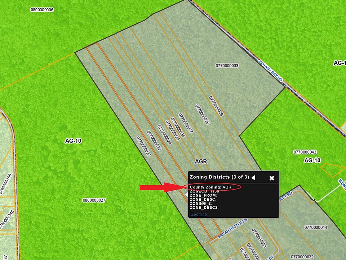Click parcel label 0770000043
Viewport: 346px width, 260px height.
pos(305,152)
